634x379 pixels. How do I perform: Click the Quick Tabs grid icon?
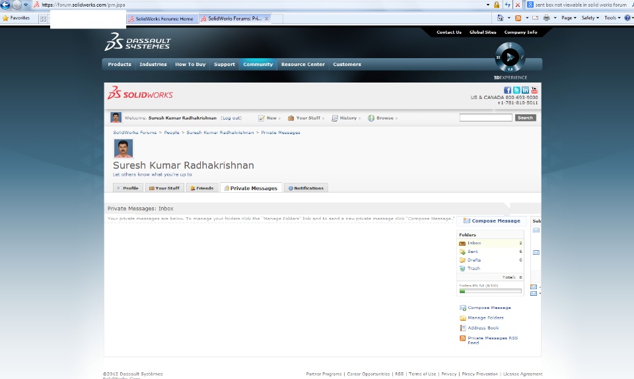coord(43,18)
